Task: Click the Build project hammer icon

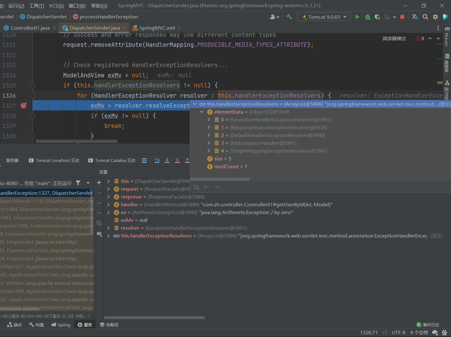Action: point(289,17)
